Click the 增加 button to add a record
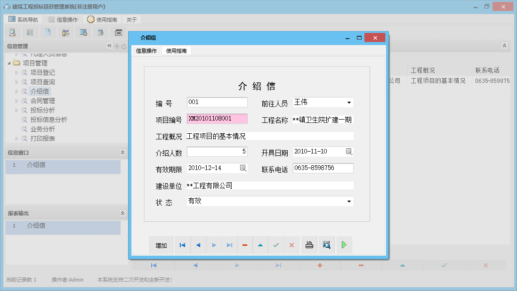 click(x=161, y=245)
